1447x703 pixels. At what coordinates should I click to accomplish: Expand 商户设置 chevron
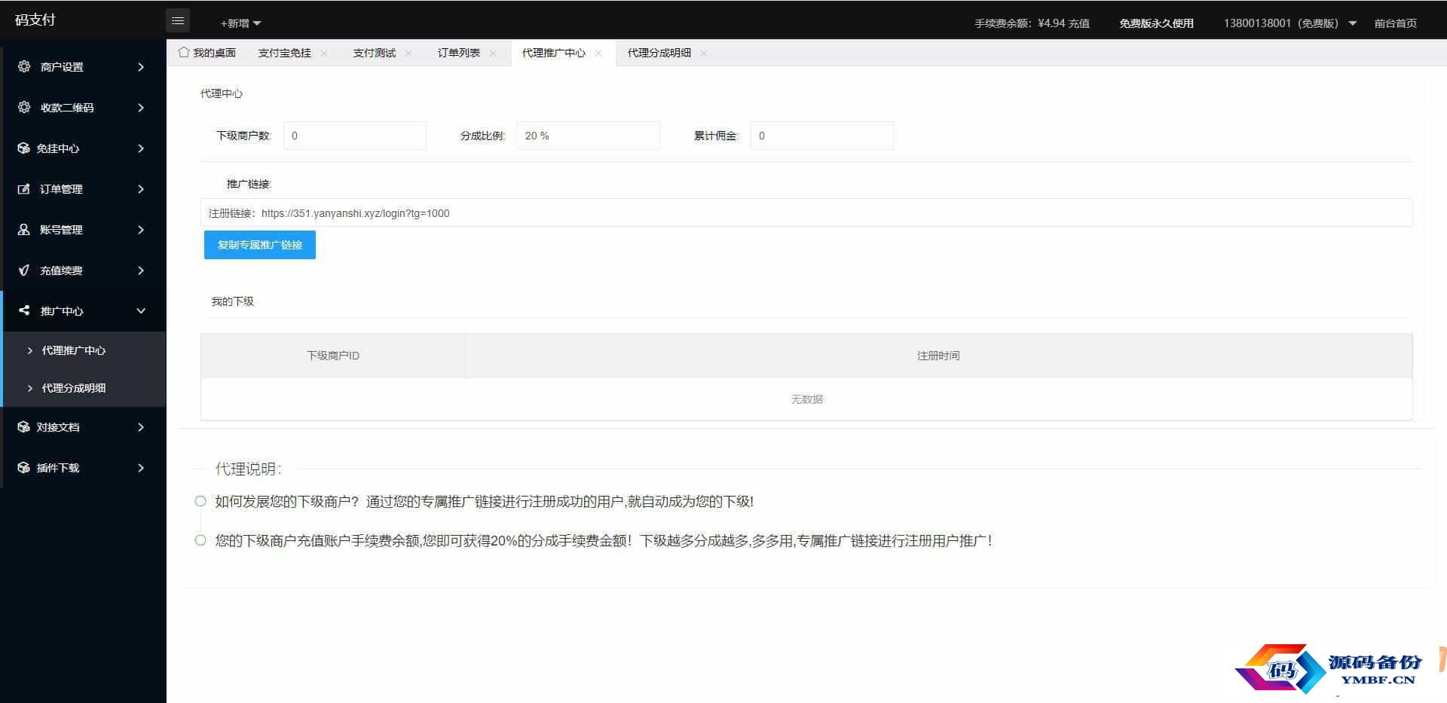(x=141, y=67)
